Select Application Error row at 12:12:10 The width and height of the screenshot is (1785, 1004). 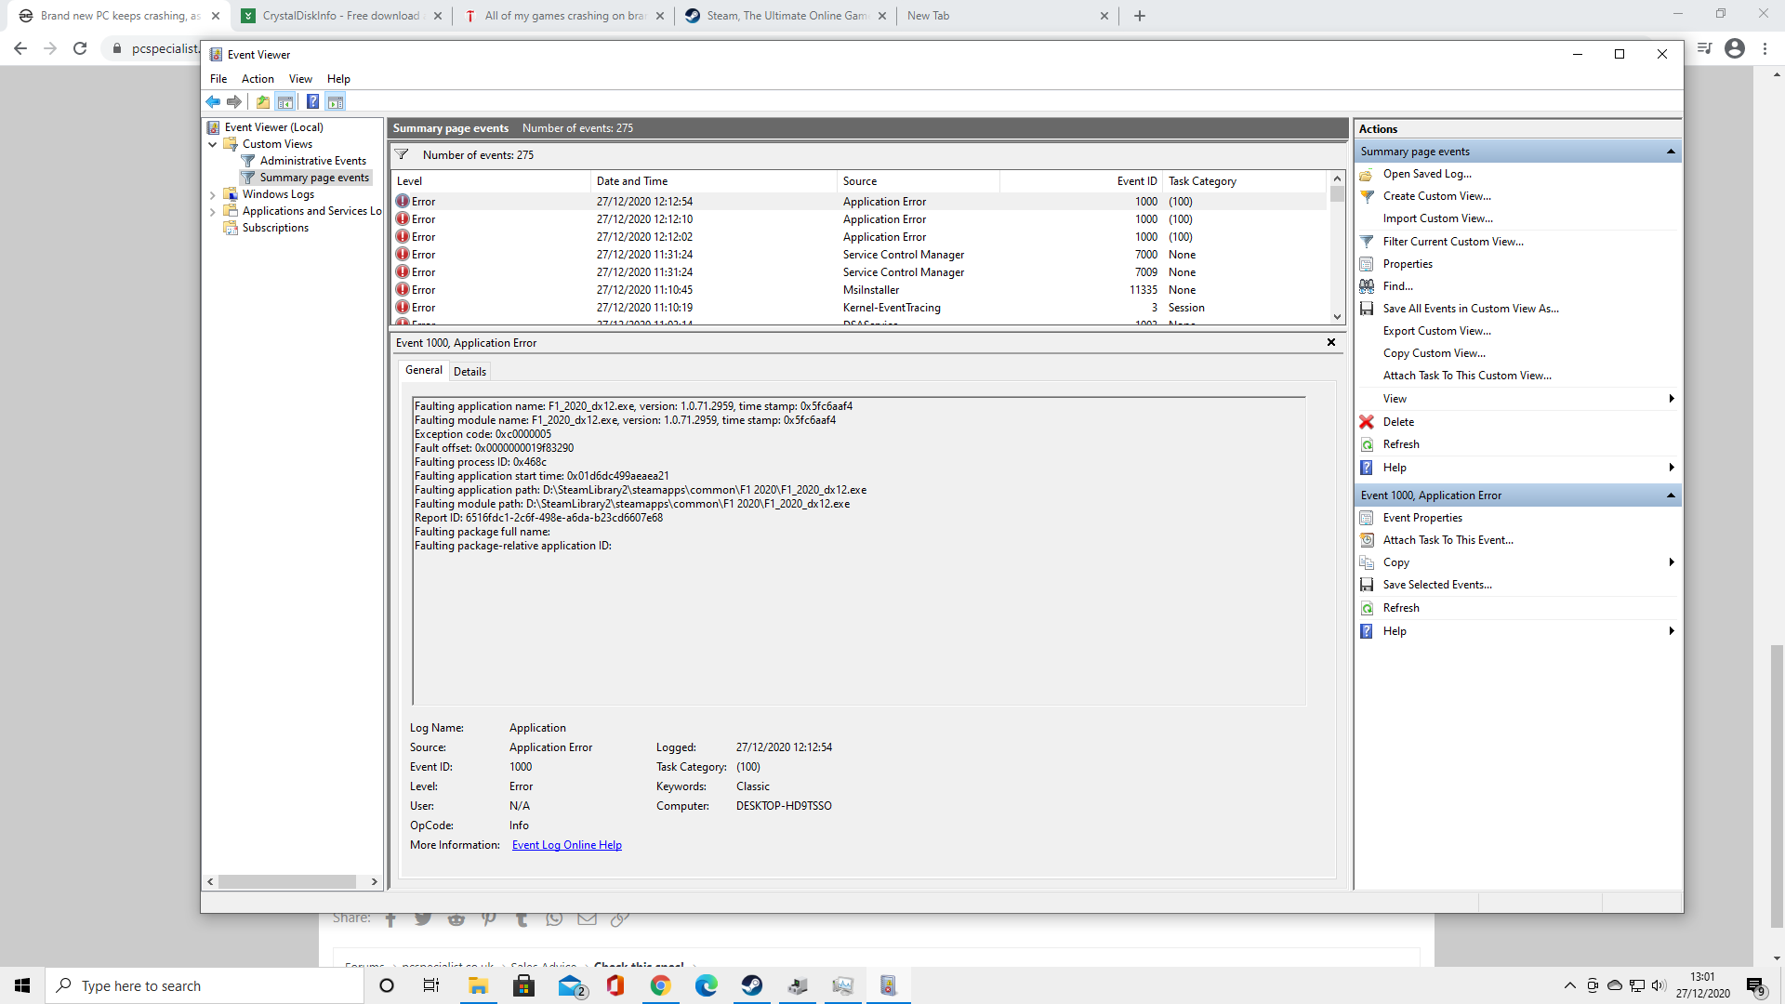coord(860,219)
